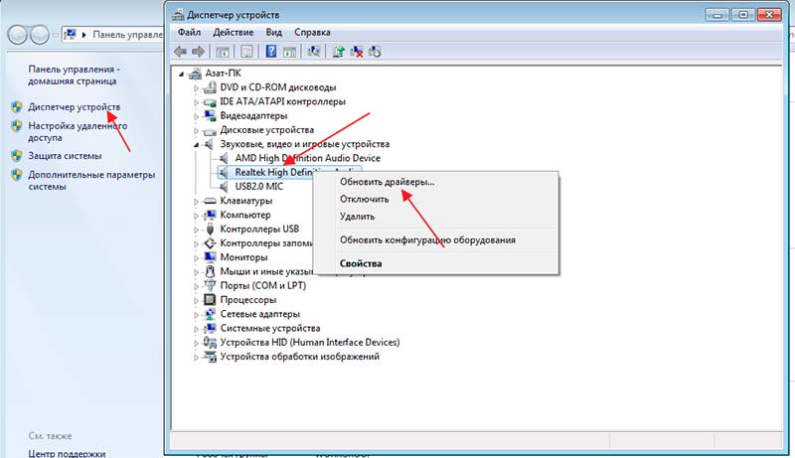Click the Properties sheet toolbar icon
Image resolution: width=795 pixels, height=458 pixels.
pyautogui.click(x=245, y=51)
